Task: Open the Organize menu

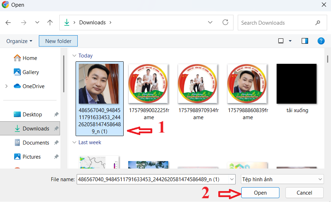Action: [19, 41]
